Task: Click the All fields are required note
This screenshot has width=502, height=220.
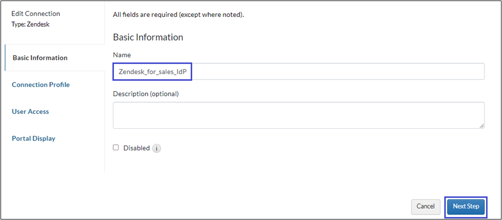Action: coord(178,14)
